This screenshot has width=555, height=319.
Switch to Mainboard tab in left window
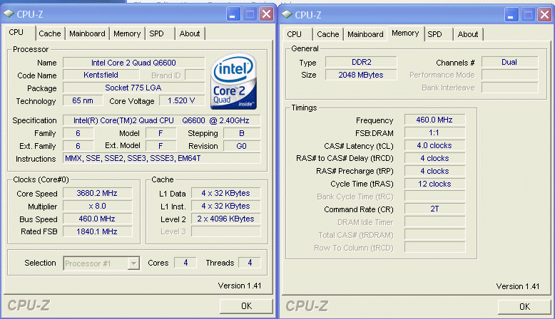(87, 33)
